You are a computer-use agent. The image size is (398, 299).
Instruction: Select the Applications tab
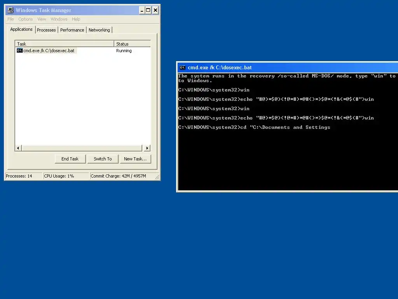point(21,29)
